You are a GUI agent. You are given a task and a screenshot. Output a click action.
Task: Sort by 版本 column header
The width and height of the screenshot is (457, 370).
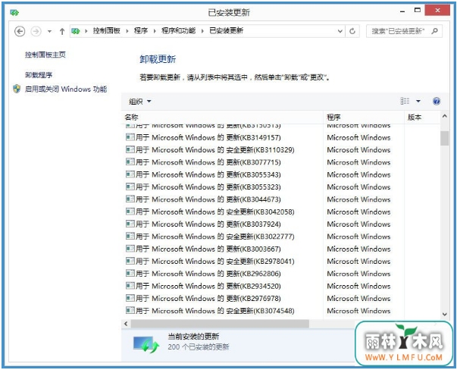click(x=422, y=118)
